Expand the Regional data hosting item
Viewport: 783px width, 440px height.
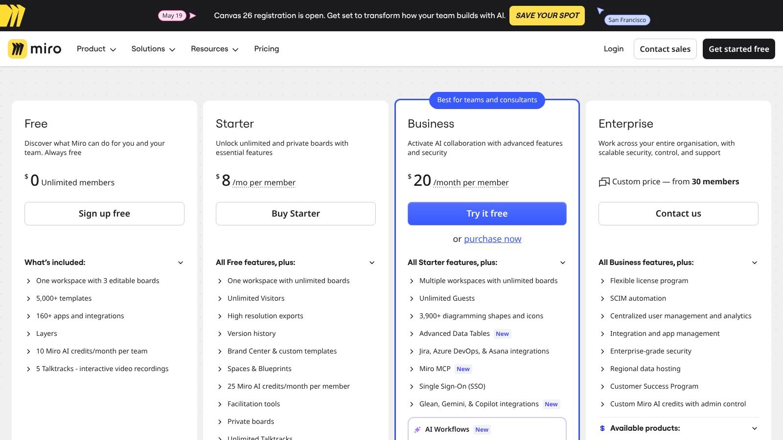point(640,369)
